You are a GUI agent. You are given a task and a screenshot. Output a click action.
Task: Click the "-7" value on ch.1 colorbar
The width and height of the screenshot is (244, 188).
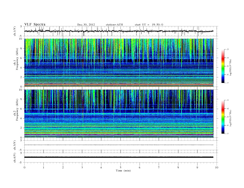[227, 83]
